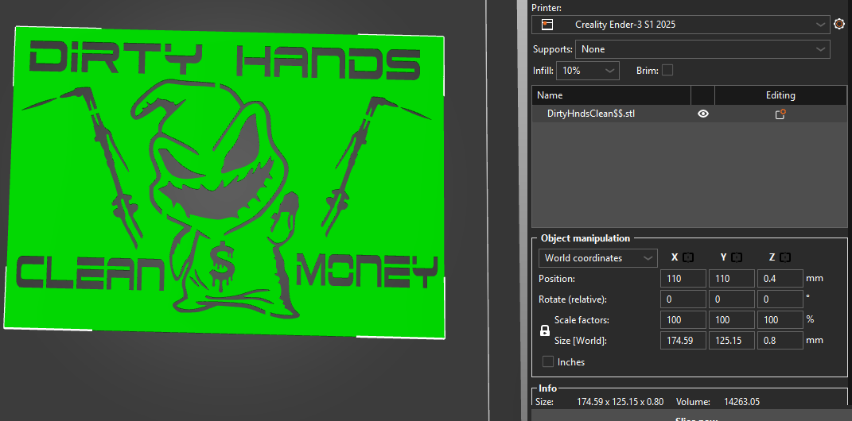Click the Position Y field showing 110
The width and height of the screenshot is (852, 421).
[x=731, y=278]
